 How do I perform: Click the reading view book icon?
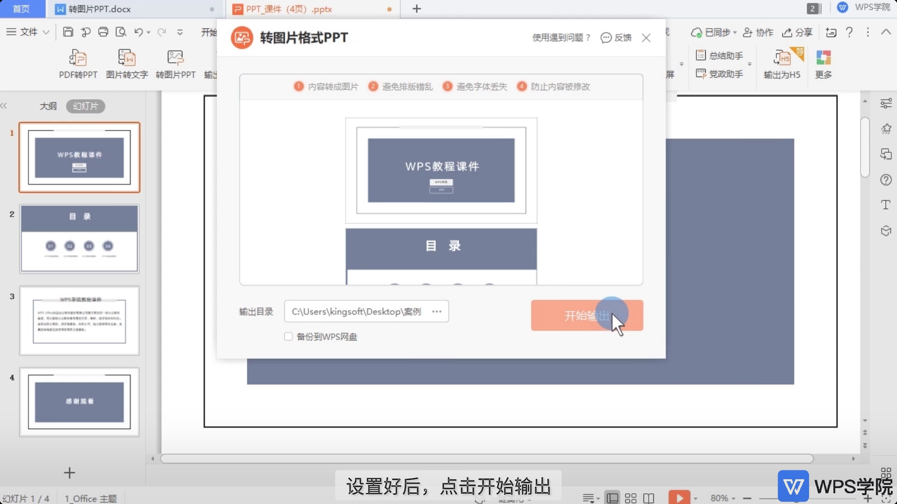pos(649,498)
